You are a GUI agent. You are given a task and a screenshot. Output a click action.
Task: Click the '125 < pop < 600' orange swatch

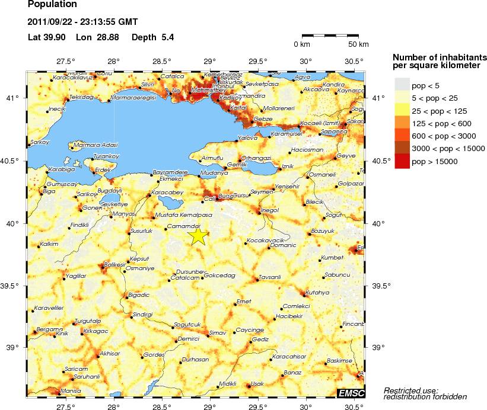[x=402, y=123]
